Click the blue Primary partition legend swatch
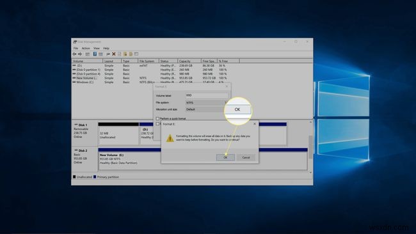Screen dimensions: 416x234 95,176
